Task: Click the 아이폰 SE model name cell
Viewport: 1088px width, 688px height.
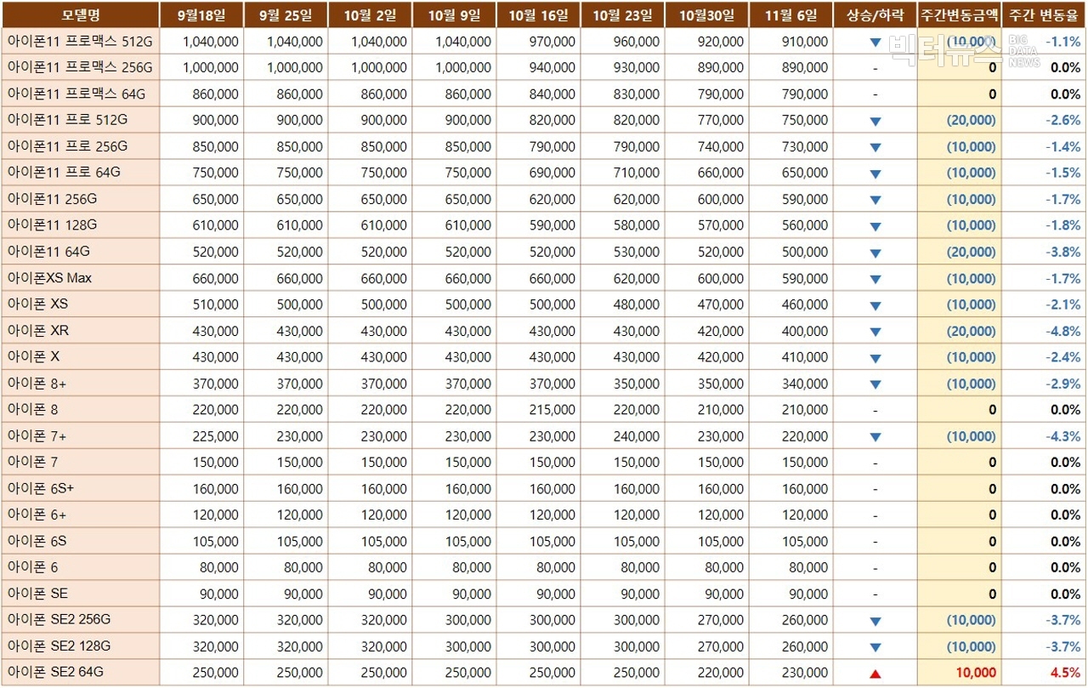Action: [x=81, y=594]
